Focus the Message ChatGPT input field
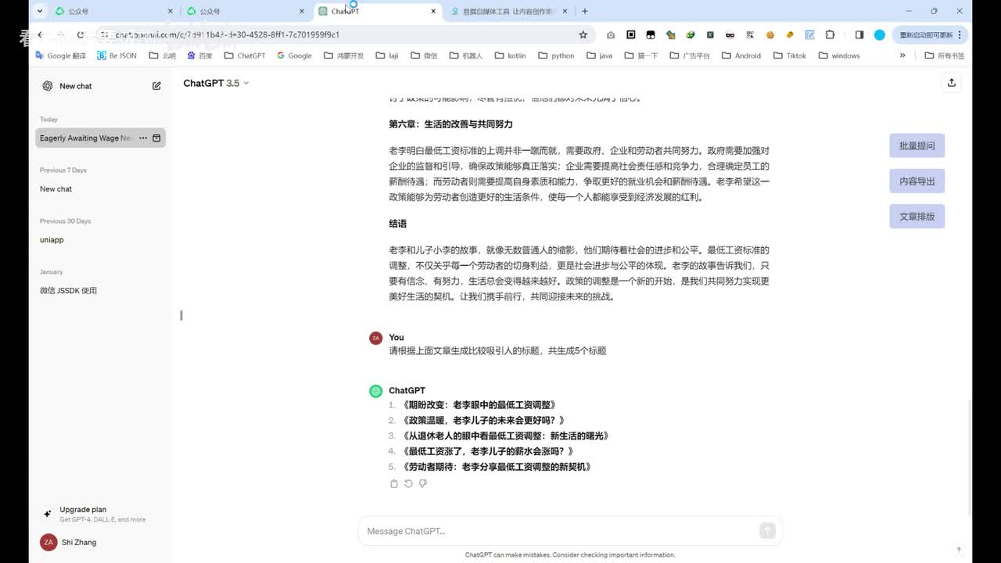1001x563 pixels. point(559,531)
